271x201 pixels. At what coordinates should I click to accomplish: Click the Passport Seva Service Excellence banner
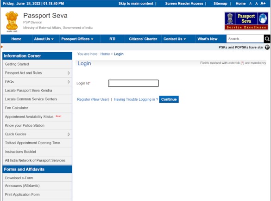tap(246, 21)
